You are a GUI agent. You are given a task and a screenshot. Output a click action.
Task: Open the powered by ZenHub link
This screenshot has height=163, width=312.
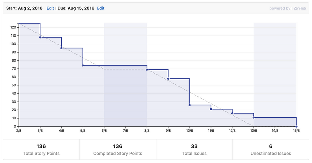pos(288,8)
